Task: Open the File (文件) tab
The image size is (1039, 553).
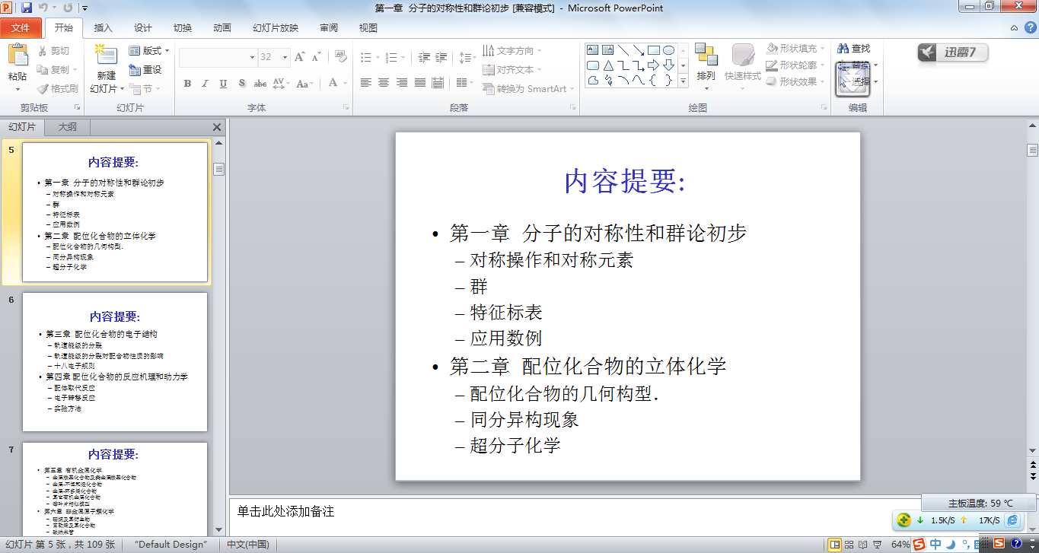Action: [x=21, y=28]
